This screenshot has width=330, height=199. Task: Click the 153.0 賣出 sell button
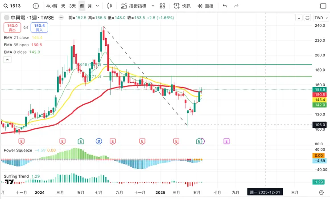pos(12,28)
